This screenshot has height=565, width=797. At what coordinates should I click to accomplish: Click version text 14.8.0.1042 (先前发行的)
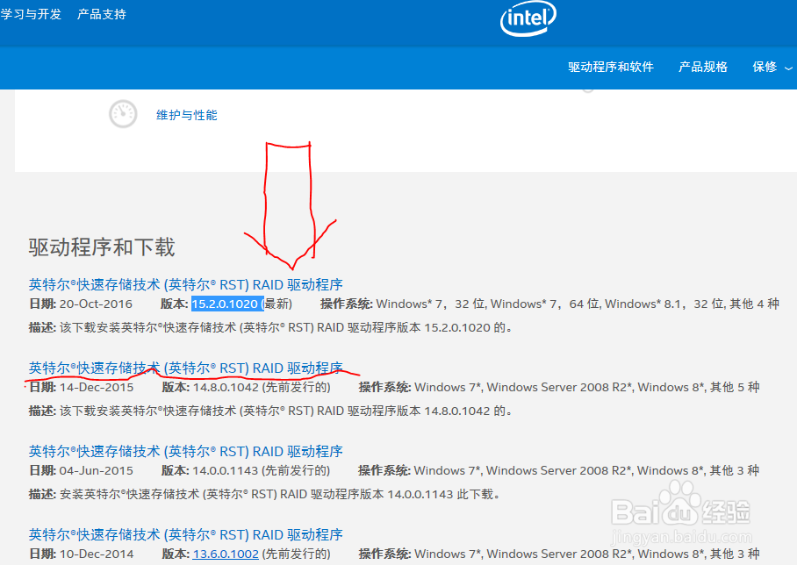tap(262, 387)
